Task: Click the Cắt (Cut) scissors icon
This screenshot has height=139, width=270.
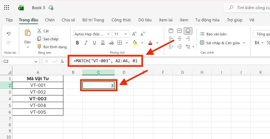Action: [39, 31]
